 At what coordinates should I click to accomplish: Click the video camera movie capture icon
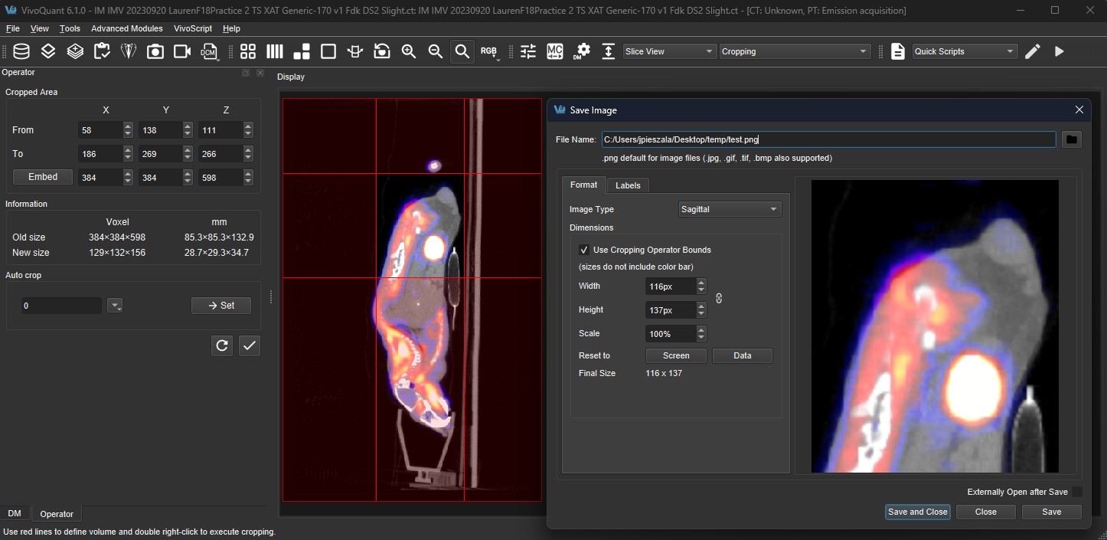coord(182,51)
